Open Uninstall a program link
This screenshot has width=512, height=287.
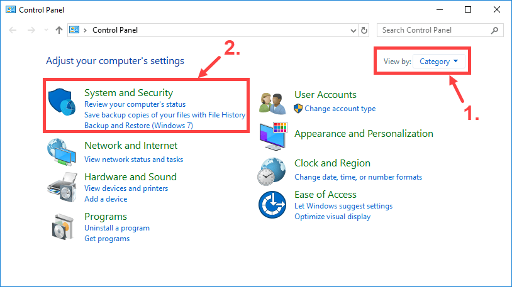117,228
